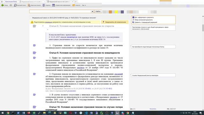Open note Перспективы споров в суде общей юрисдикции

(153, 28)
